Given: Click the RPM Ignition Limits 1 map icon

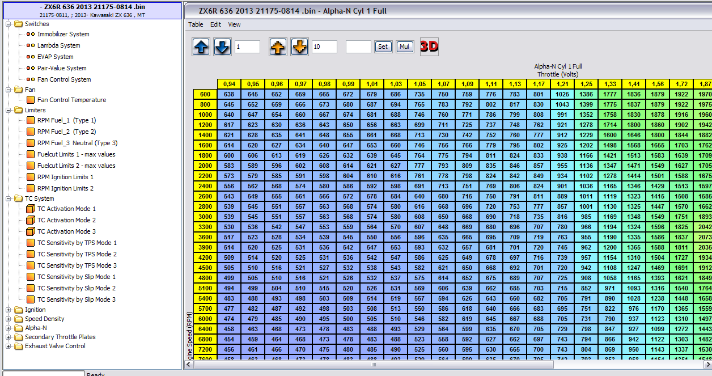Looking at the screenshot, I should click(31, 177).
